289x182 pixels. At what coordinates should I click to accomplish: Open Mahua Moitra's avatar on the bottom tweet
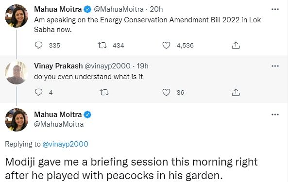pyautogui.click(x=17, y=120)
